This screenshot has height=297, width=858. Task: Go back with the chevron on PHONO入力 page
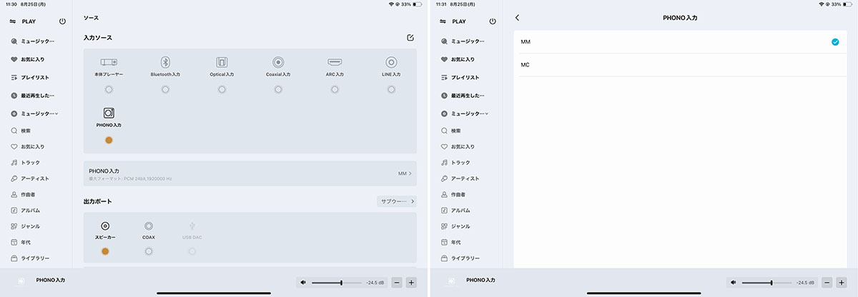pyautogui.click(x=517, y=17)
